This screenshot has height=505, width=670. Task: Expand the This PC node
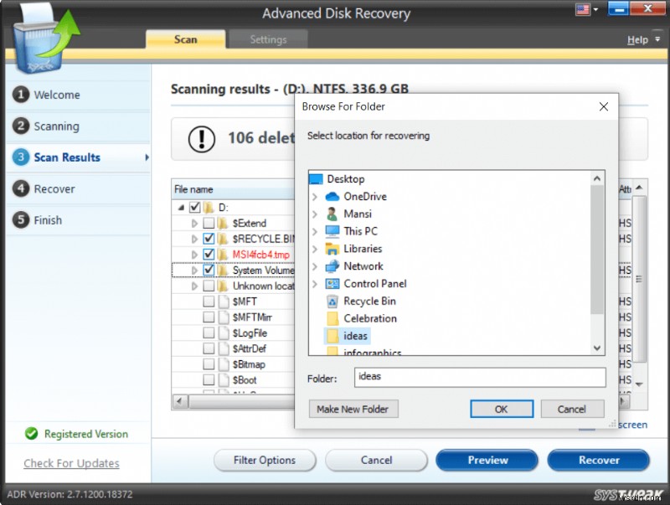click(315, 232)
